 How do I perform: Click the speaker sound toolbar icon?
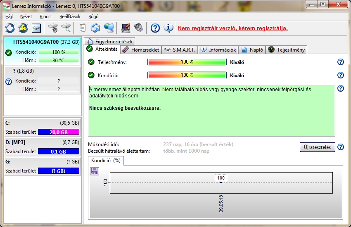point(139,28)
